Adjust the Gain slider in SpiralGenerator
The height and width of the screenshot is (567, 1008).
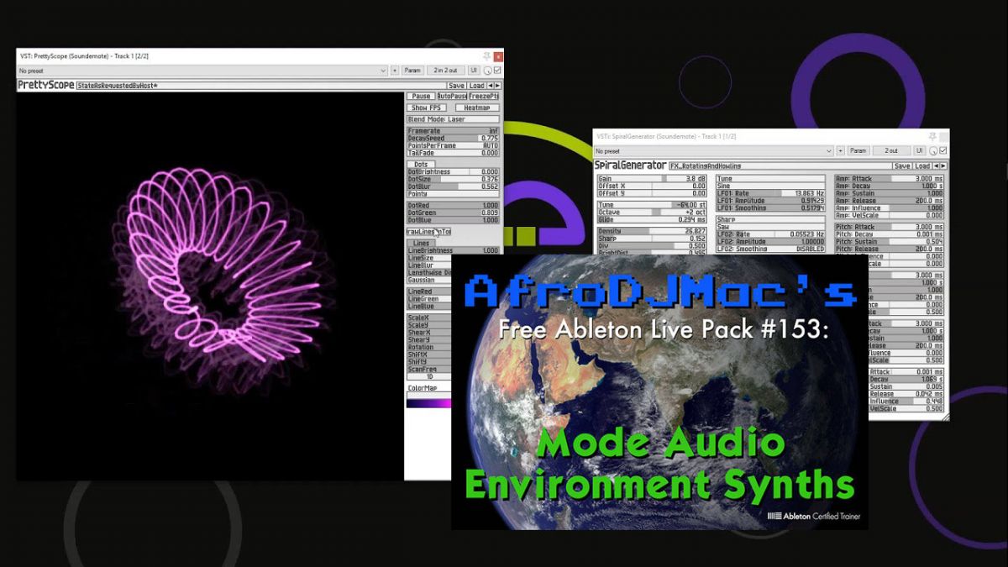click(x=652, y=179)
